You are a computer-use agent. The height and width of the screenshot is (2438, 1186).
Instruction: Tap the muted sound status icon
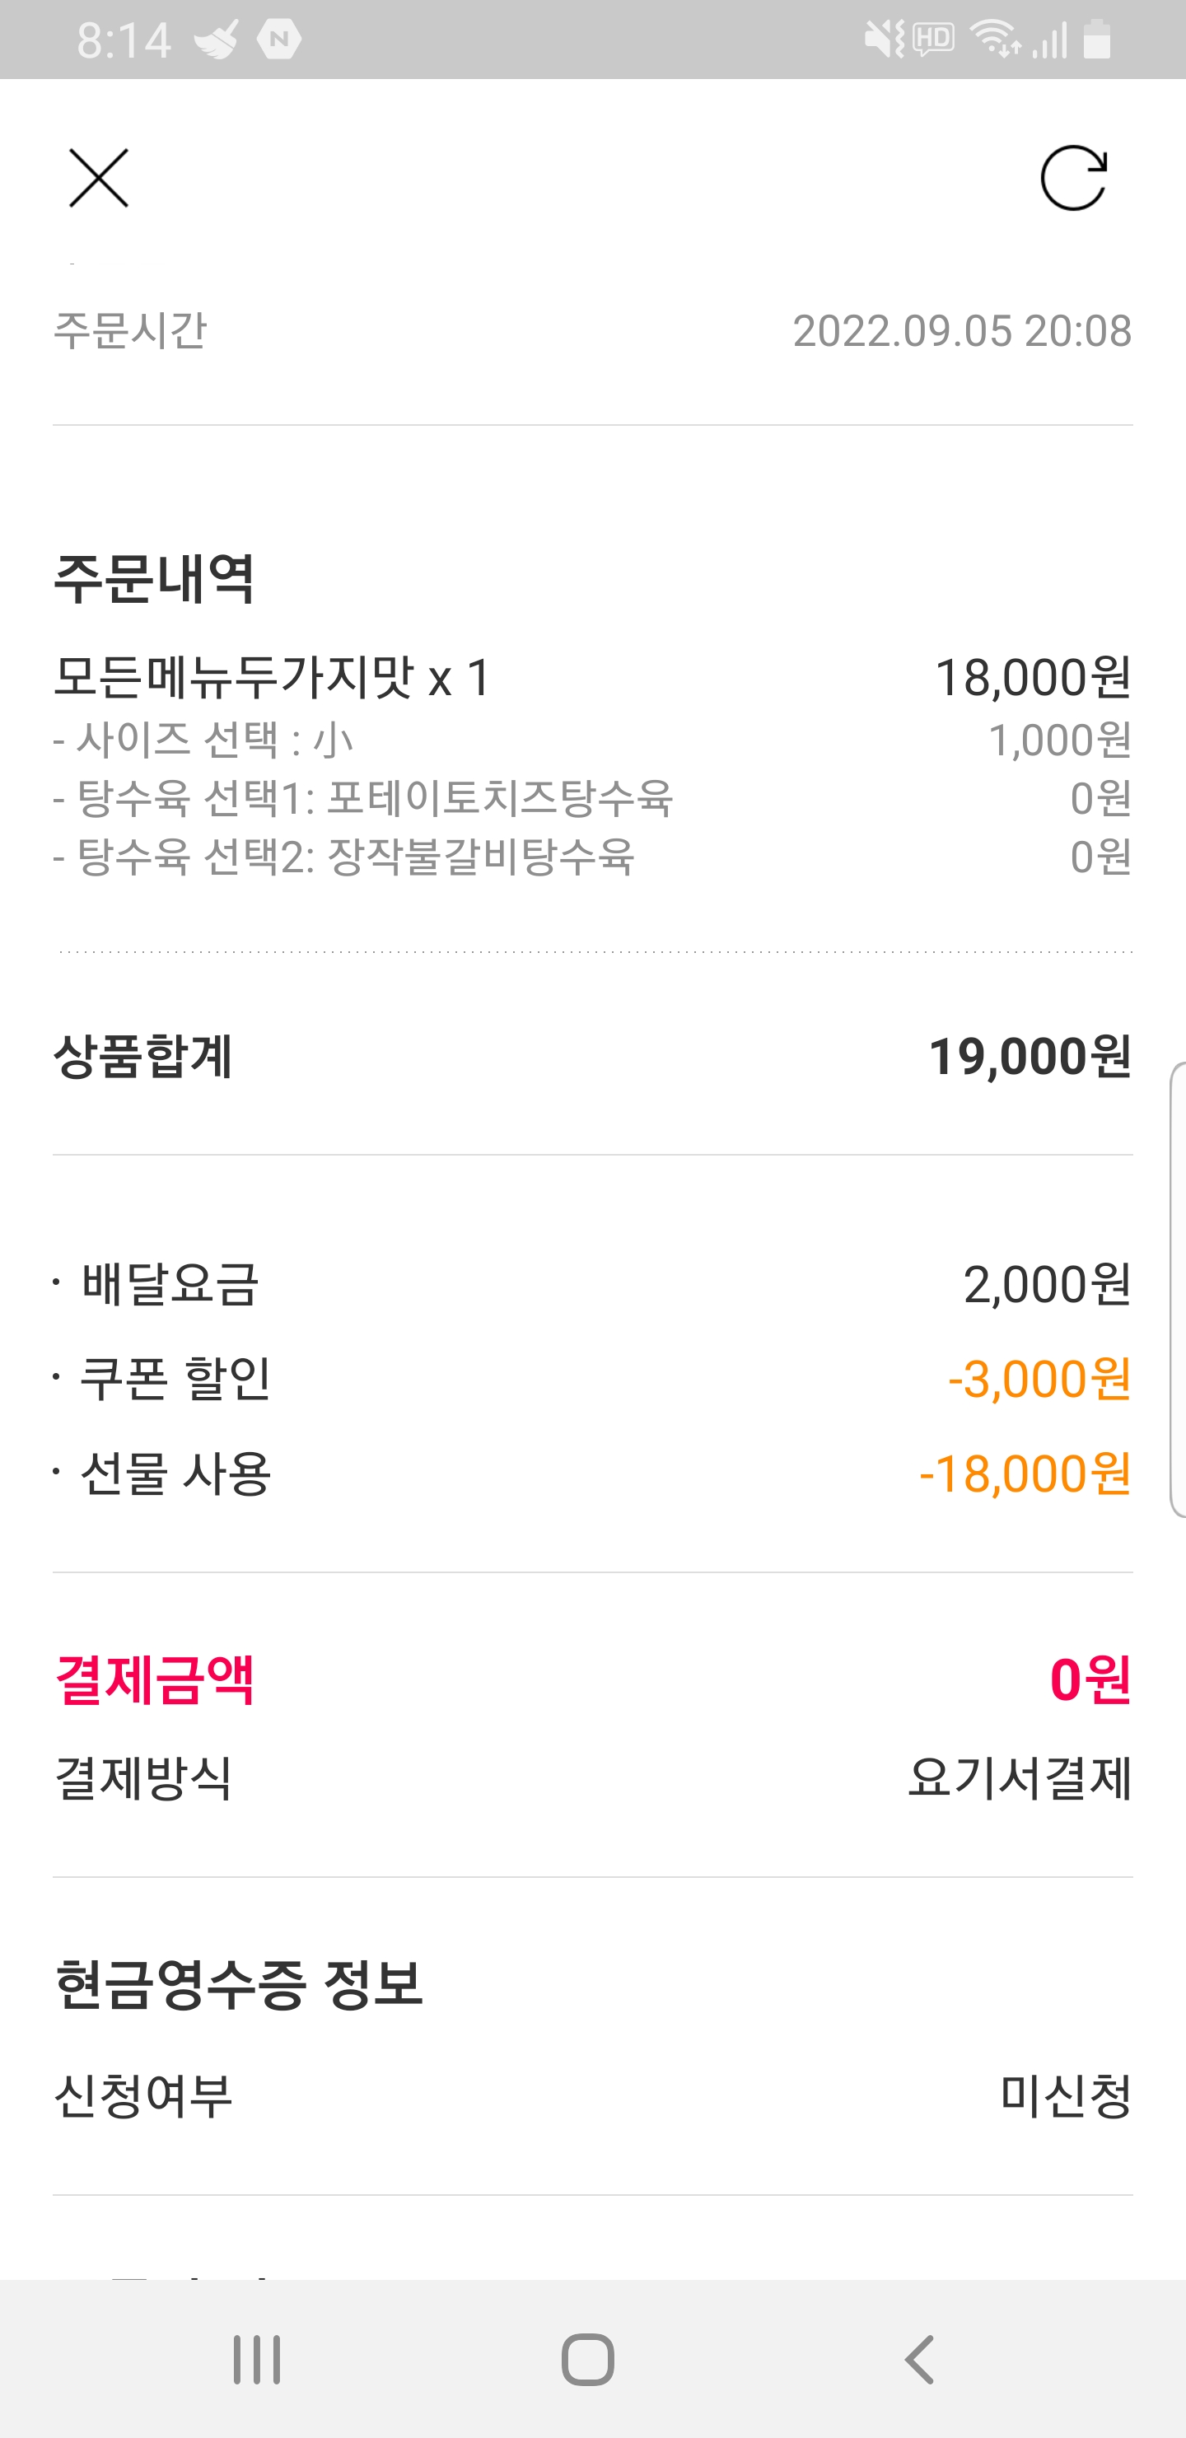(884, 39)
